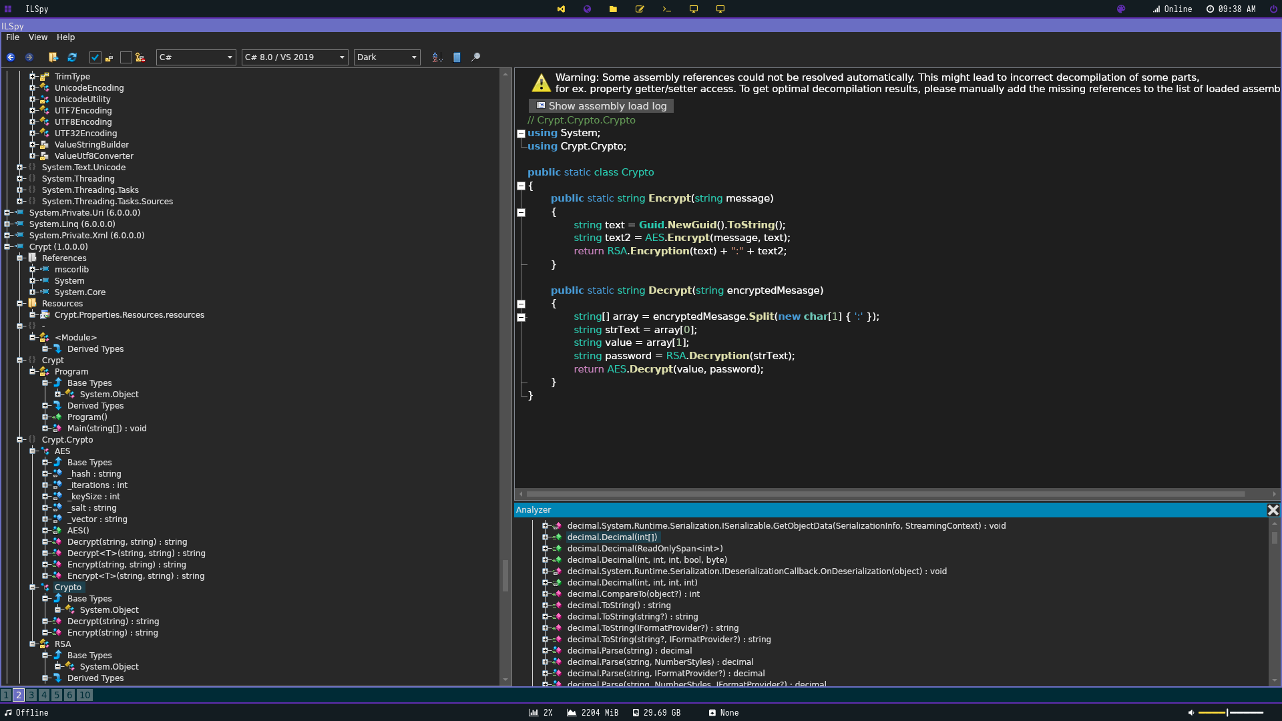
Task: Toggle the unchecked toolbar checkbox
Action: (126, 57)
